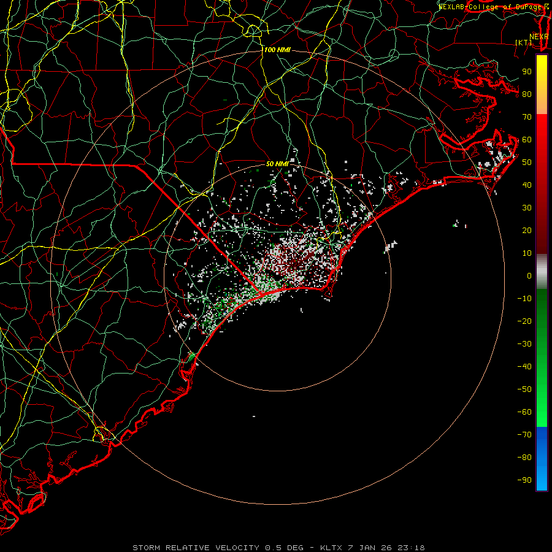Click the "NEXR" label above the color bar
The width and height of the screenshot is (552, 552).
(539, 37)
